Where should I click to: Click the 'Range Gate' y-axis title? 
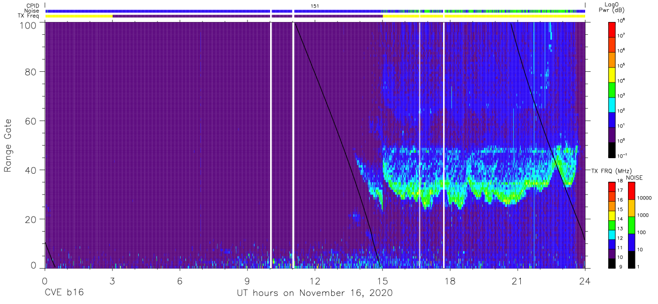(8, 146)
